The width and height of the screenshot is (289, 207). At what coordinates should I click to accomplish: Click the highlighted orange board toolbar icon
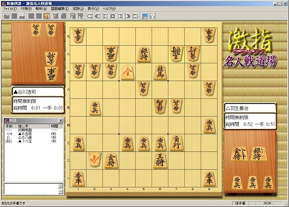click(x=46, y=16)
